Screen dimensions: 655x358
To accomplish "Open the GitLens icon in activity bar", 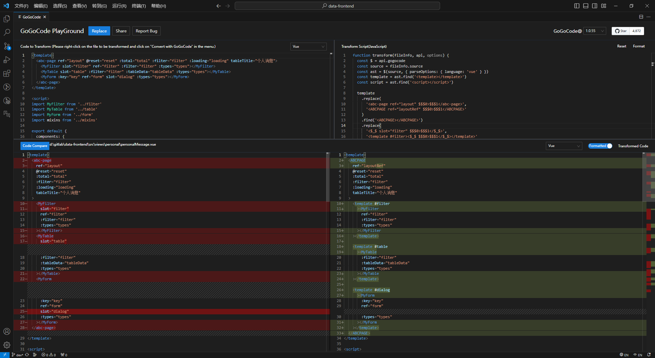I will click(x=7, y=87).
